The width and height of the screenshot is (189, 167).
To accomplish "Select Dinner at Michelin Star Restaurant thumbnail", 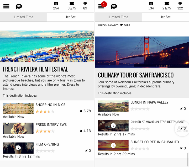I will point(113,126).
